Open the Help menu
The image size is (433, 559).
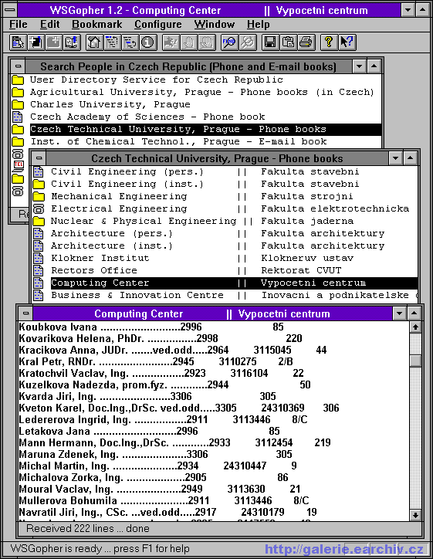258,24
